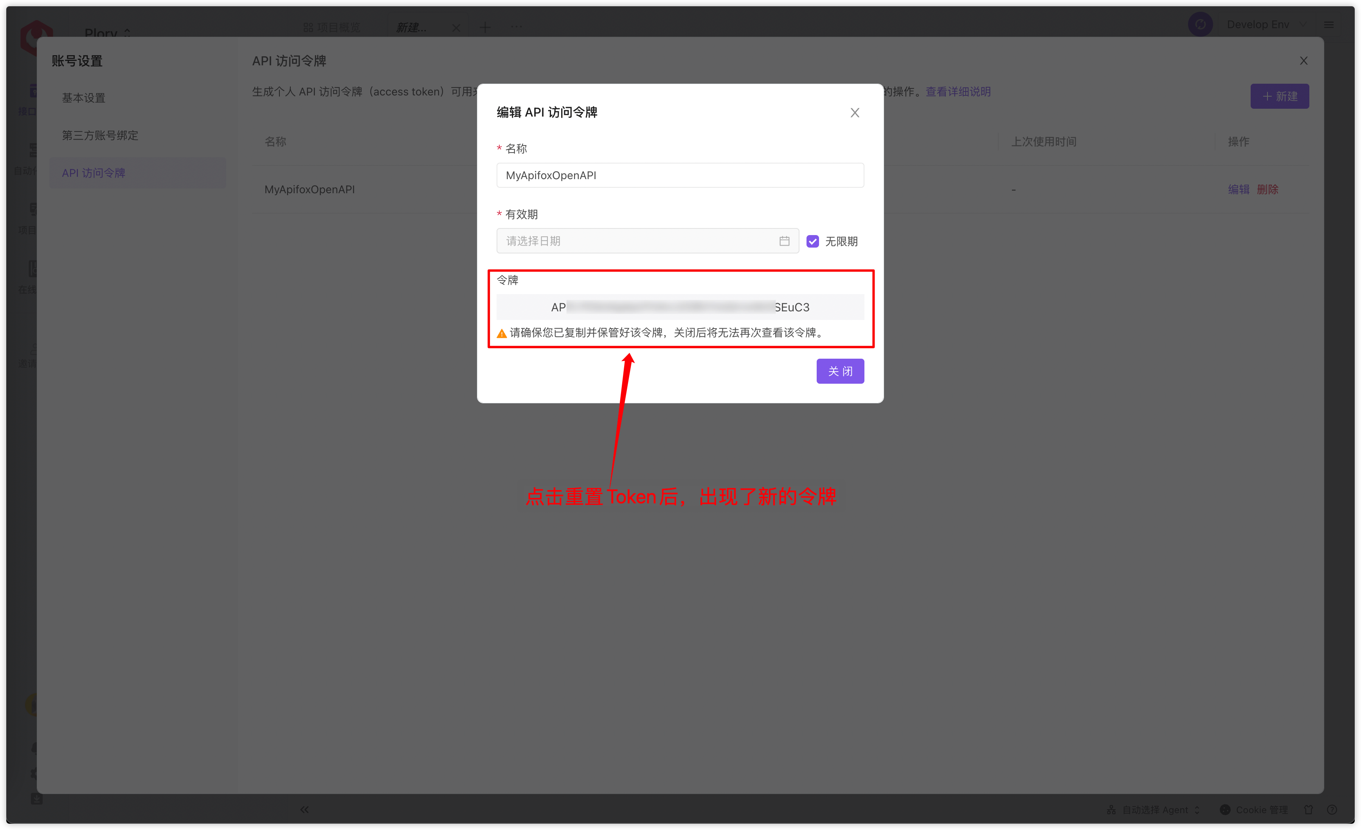This screenshot has height=830, width=1361.
Task: Click the 上次使用时间 column header
Action: 1043,142
